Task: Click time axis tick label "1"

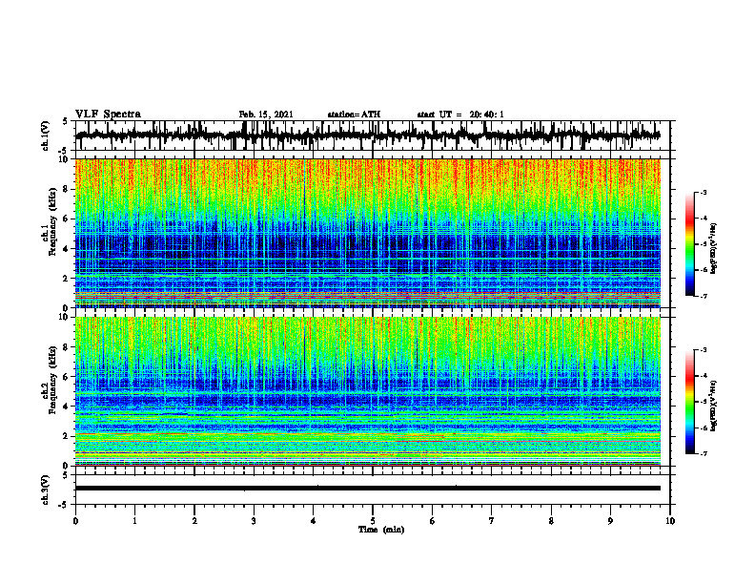Action: (134, 521)
